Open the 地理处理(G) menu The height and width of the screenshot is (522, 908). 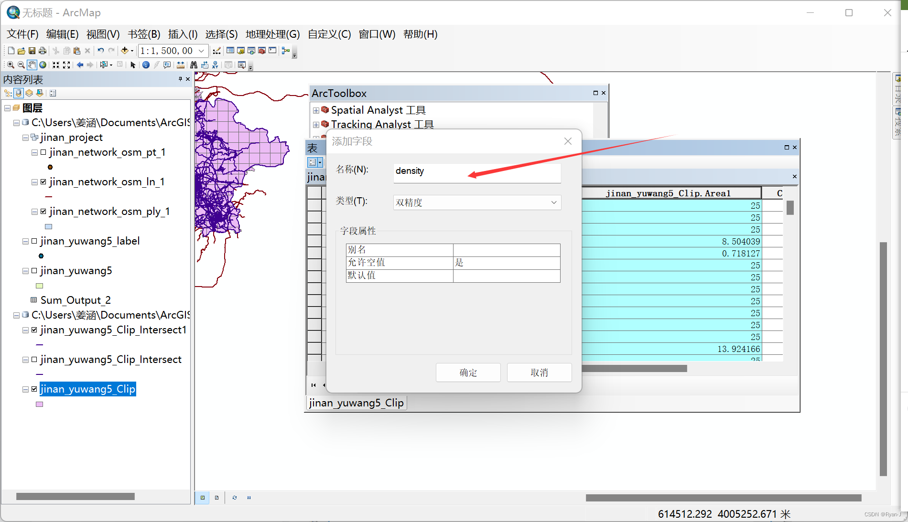[x=272, y=34]
